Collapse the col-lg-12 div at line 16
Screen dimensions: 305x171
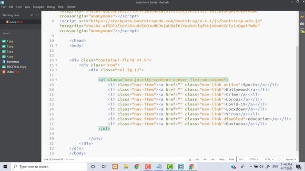coord(56,70)
